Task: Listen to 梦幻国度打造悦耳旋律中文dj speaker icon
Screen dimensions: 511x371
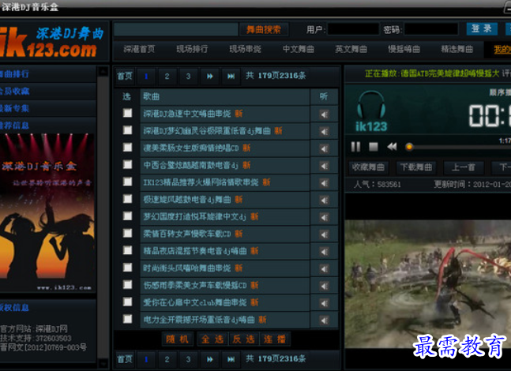Action: coord(325,217)
